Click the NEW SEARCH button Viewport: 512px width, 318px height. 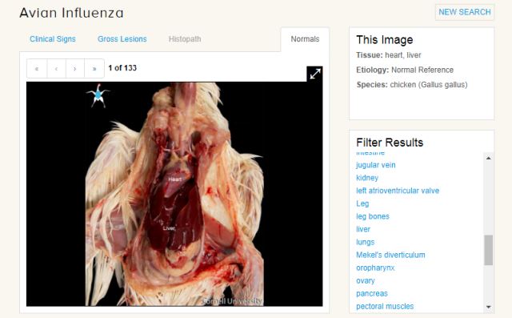465,12
